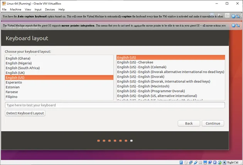Select English (Ghana) in layout list
Screen dimensions: 243x165
coord(59,59)
